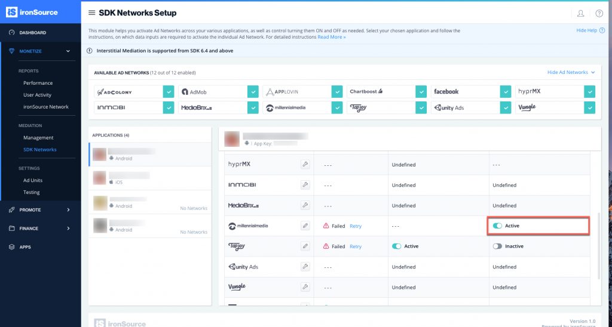
Task: Click the info icon beside Interstitial Mediation notice
Action: [90, 51]
